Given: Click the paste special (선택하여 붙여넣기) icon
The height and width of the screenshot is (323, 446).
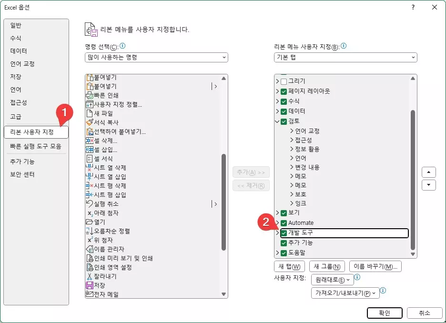Looking at the screenshot, I should pos(89,131).
